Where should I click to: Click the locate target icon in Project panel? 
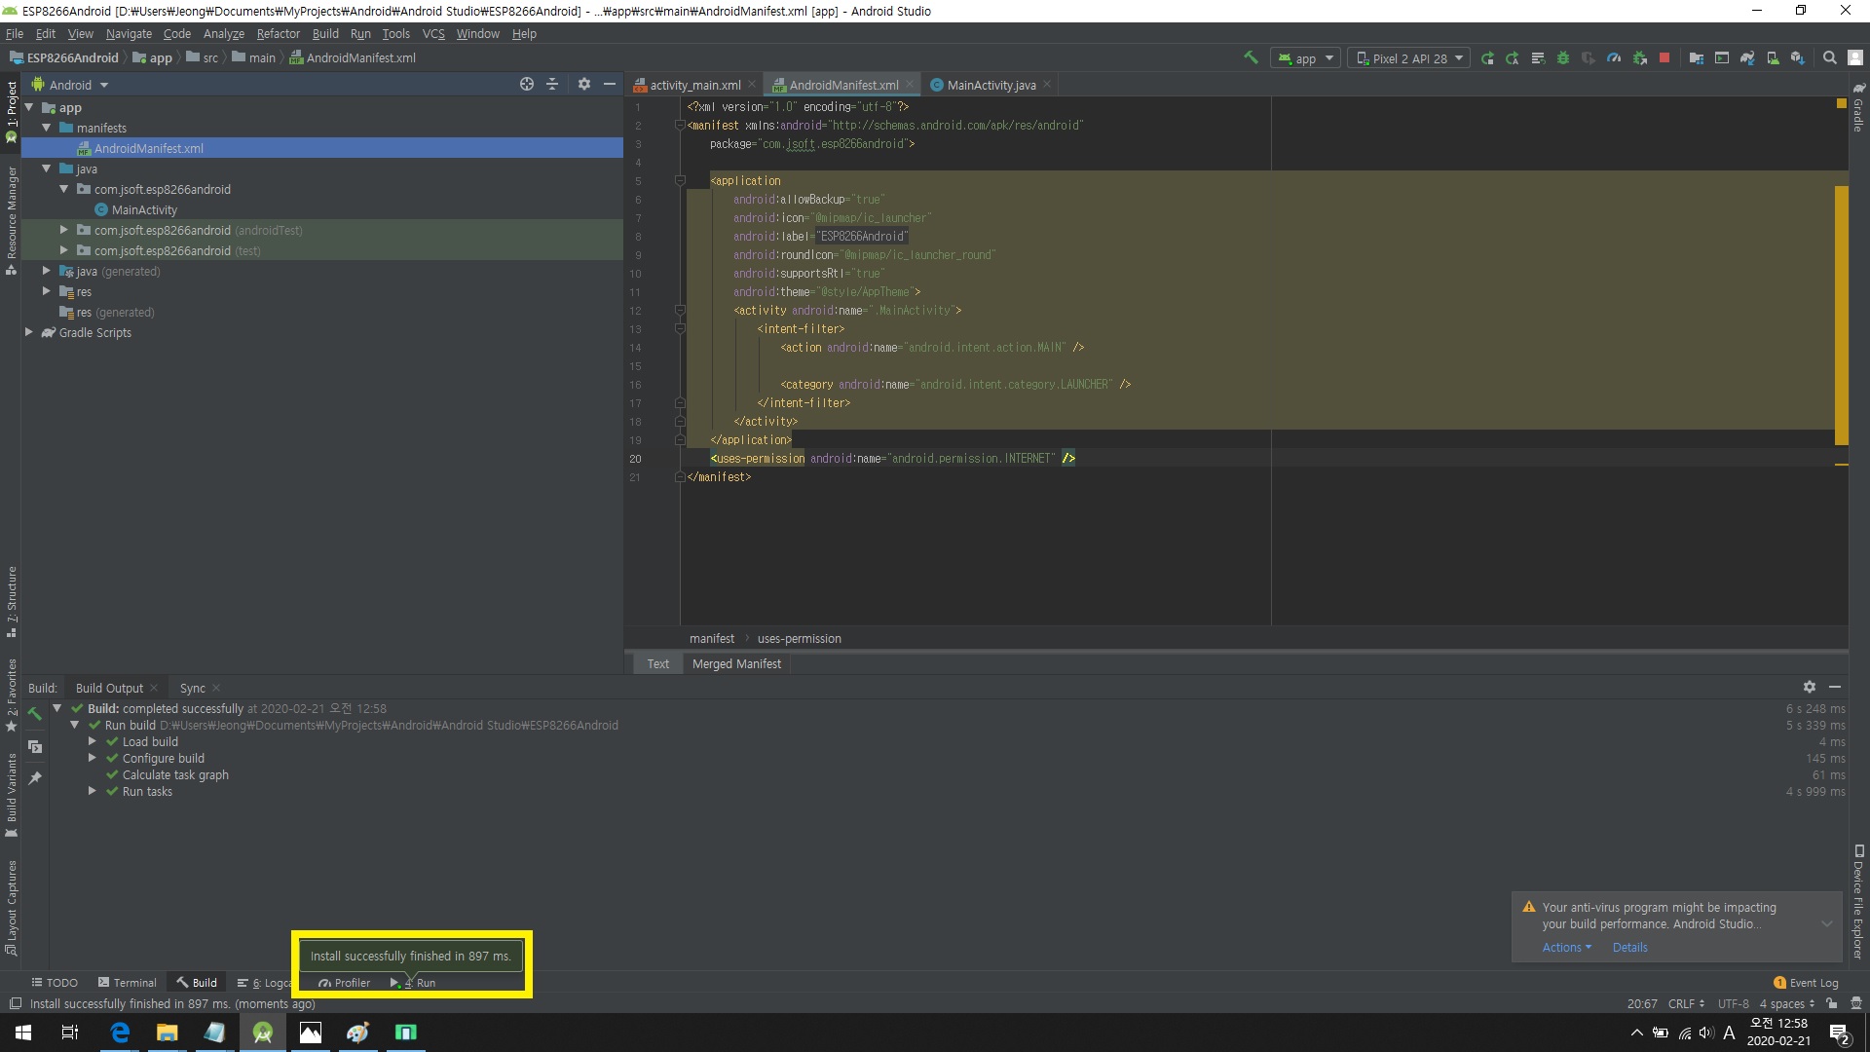(527, 85)
